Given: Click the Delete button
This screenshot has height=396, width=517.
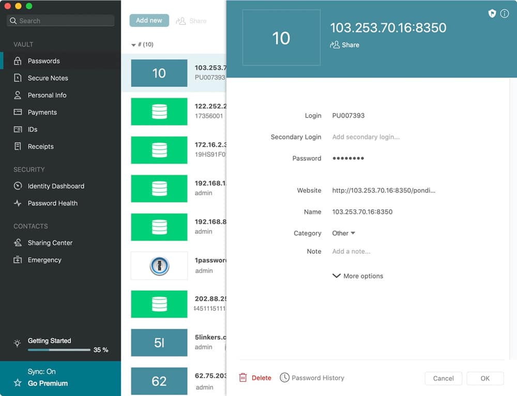Looking at the screenshot, I should (255, 378).
